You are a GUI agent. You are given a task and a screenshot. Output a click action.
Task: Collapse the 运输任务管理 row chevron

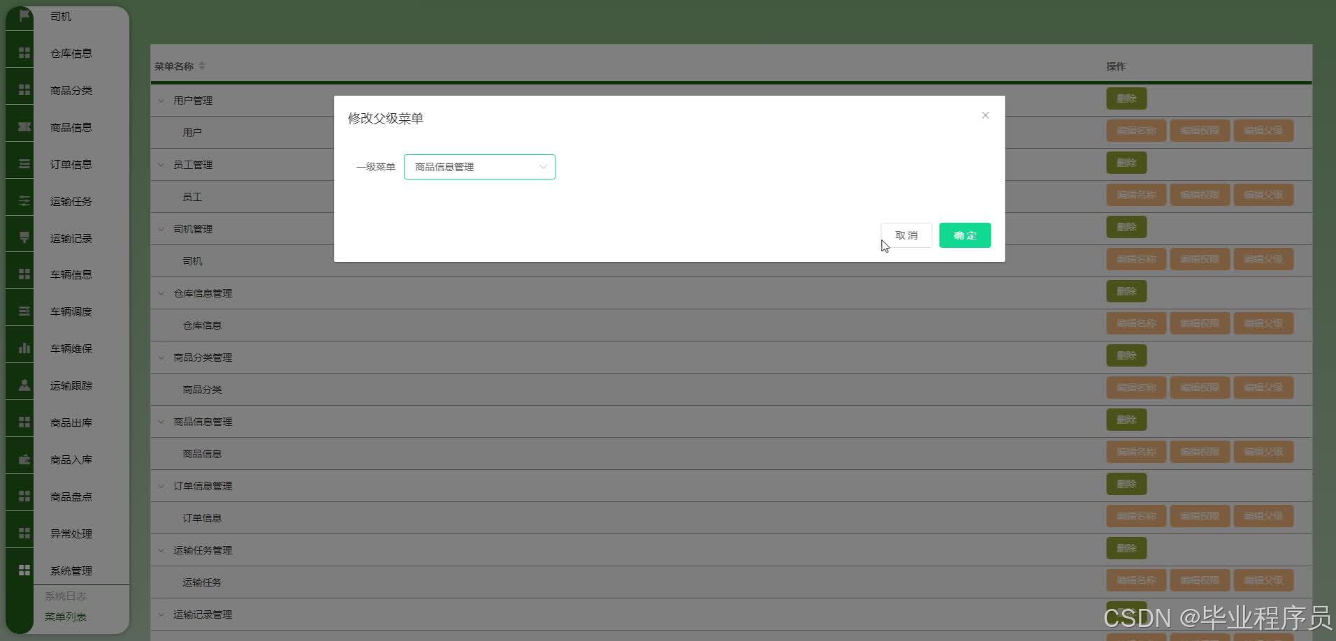[x=161, y=550]
